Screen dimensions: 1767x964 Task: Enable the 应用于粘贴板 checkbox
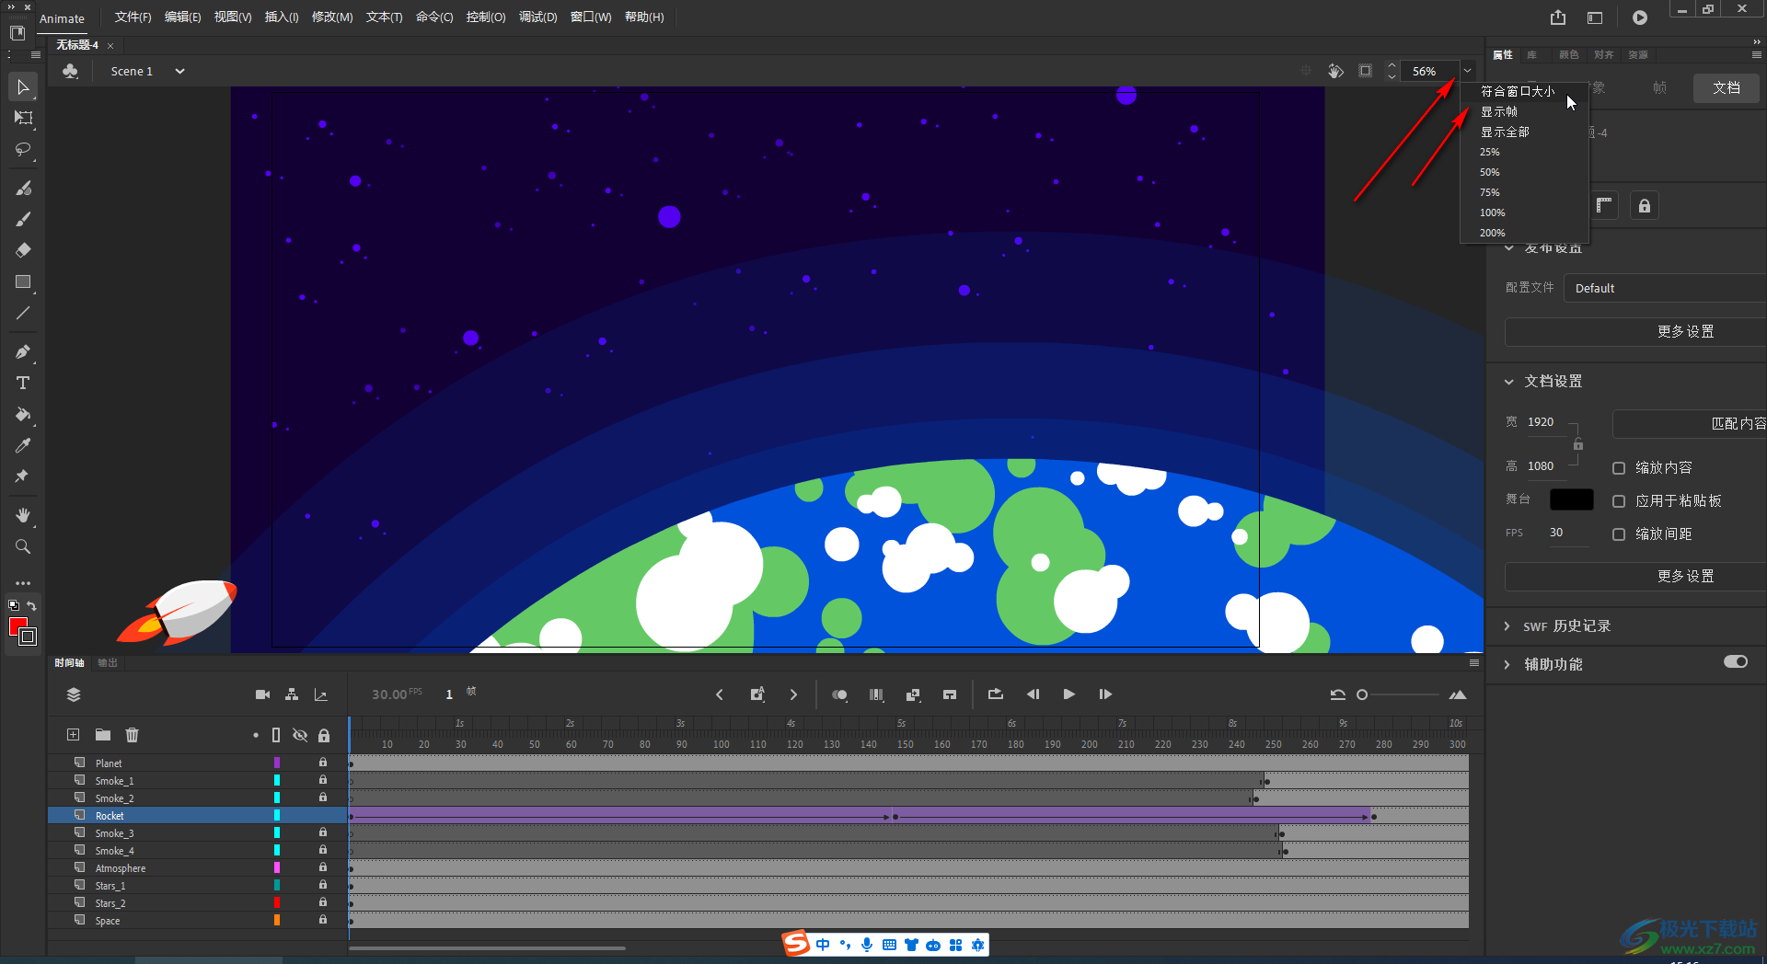[1619, 501]
